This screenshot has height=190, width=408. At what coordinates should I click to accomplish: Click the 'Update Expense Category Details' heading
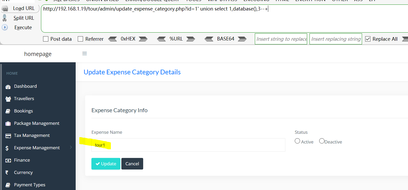pos(132,72)
